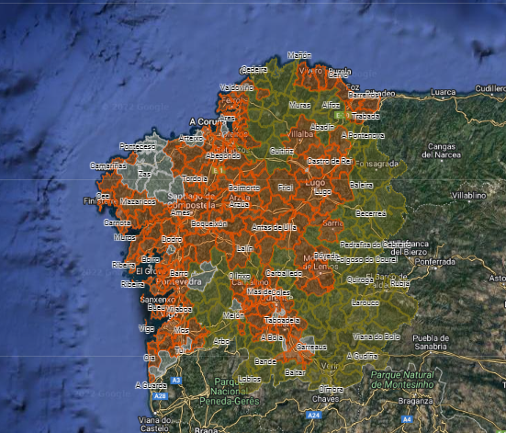Click the A24 highway shield near Chaves
Viewport: 506px width, 433px height.
(313, 416)
